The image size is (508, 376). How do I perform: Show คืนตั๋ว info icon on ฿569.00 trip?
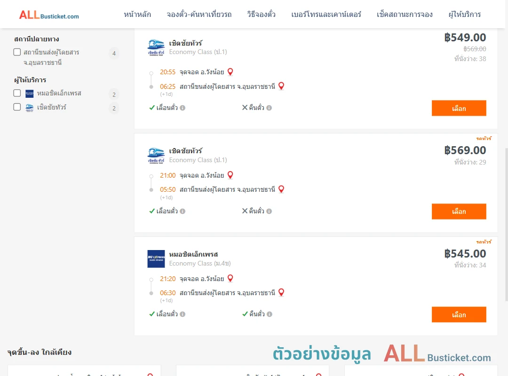pos(269,211)
